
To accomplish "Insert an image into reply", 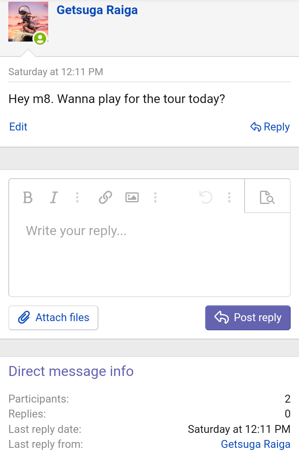I will tap(132, 197).
